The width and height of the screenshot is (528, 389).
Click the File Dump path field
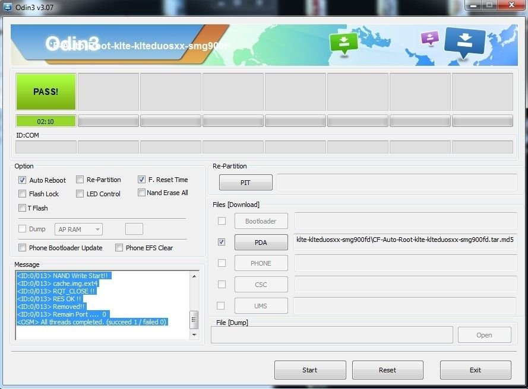(331, 335)
